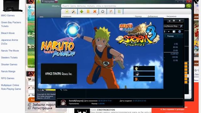Click the icon left of the checklist icon

tap(111, 11)
